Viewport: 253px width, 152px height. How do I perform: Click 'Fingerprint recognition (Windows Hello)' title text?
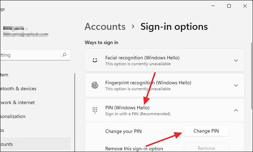point(148,83)
